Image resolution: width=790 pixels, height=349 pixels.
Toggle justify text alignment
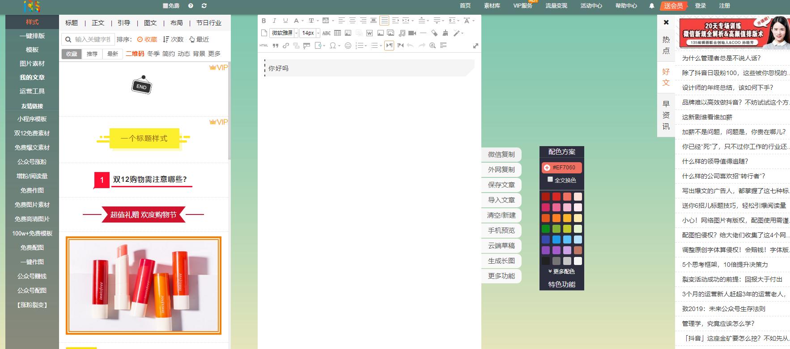coord(384,21)
